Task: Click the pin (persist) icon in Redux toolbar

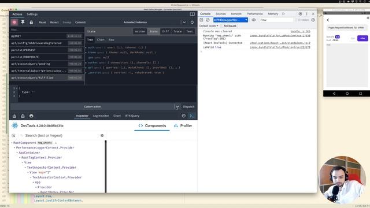Action: 23,22
